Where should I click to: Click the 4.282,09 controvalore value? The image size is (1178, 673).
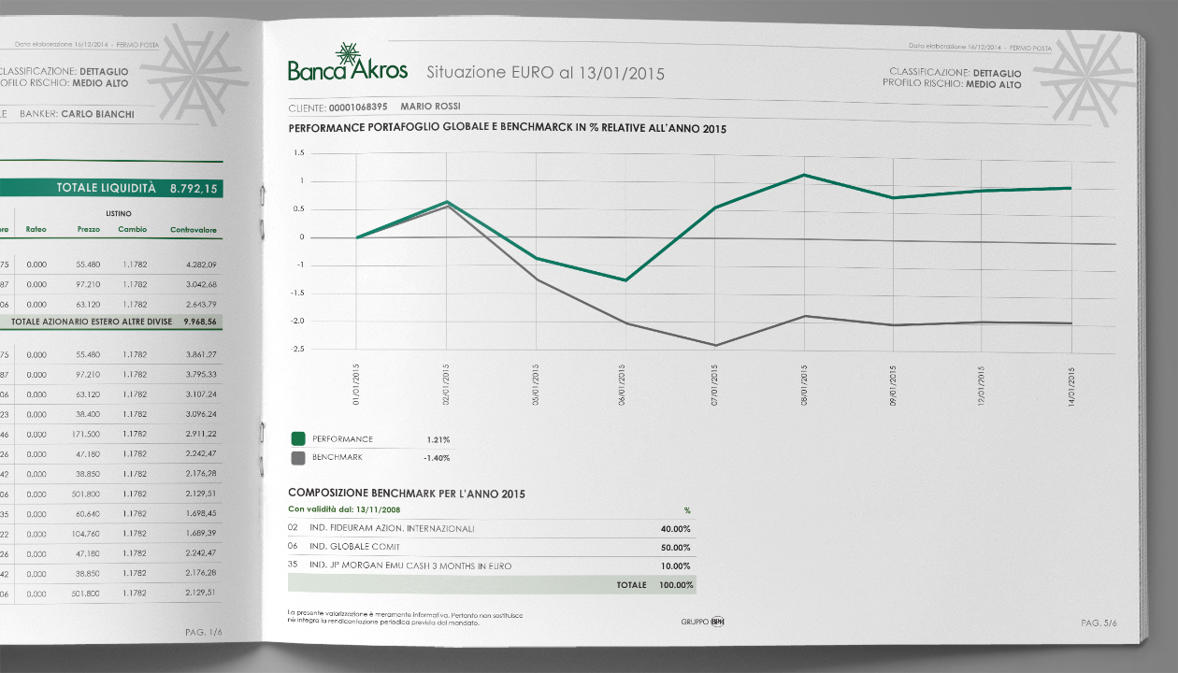pyautogui.click(x=200, y=265)
